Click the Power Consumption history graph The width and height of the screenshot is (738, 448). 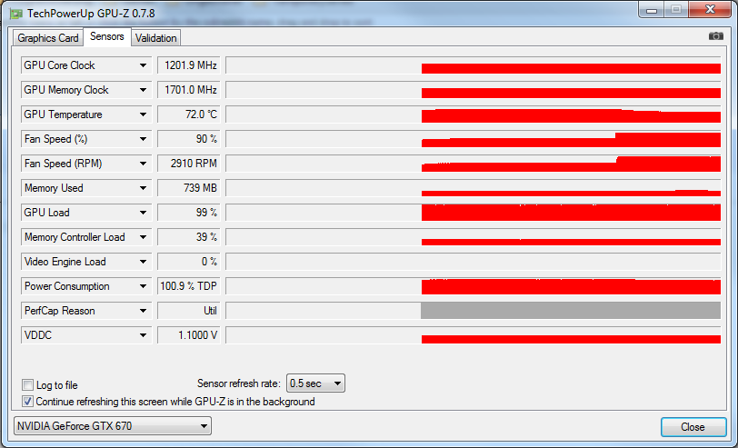pos(474,286)
